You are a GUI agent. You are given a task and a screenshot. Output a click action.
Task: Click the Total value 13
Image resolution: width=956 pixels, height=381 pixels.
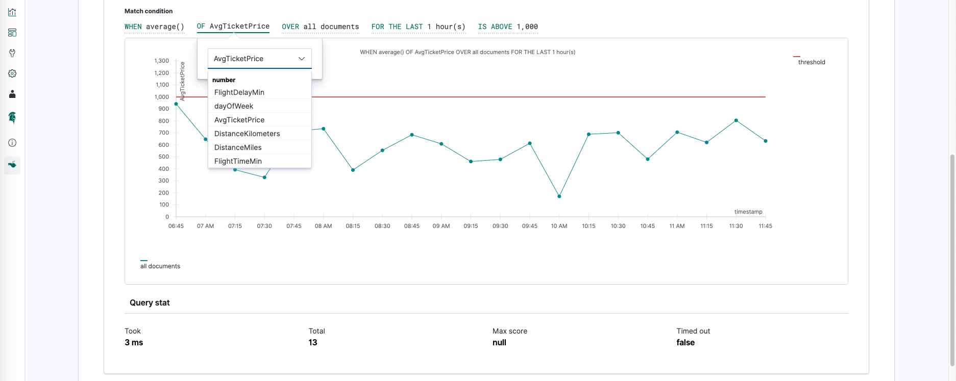pyautogui.click(x=313, y=342)
